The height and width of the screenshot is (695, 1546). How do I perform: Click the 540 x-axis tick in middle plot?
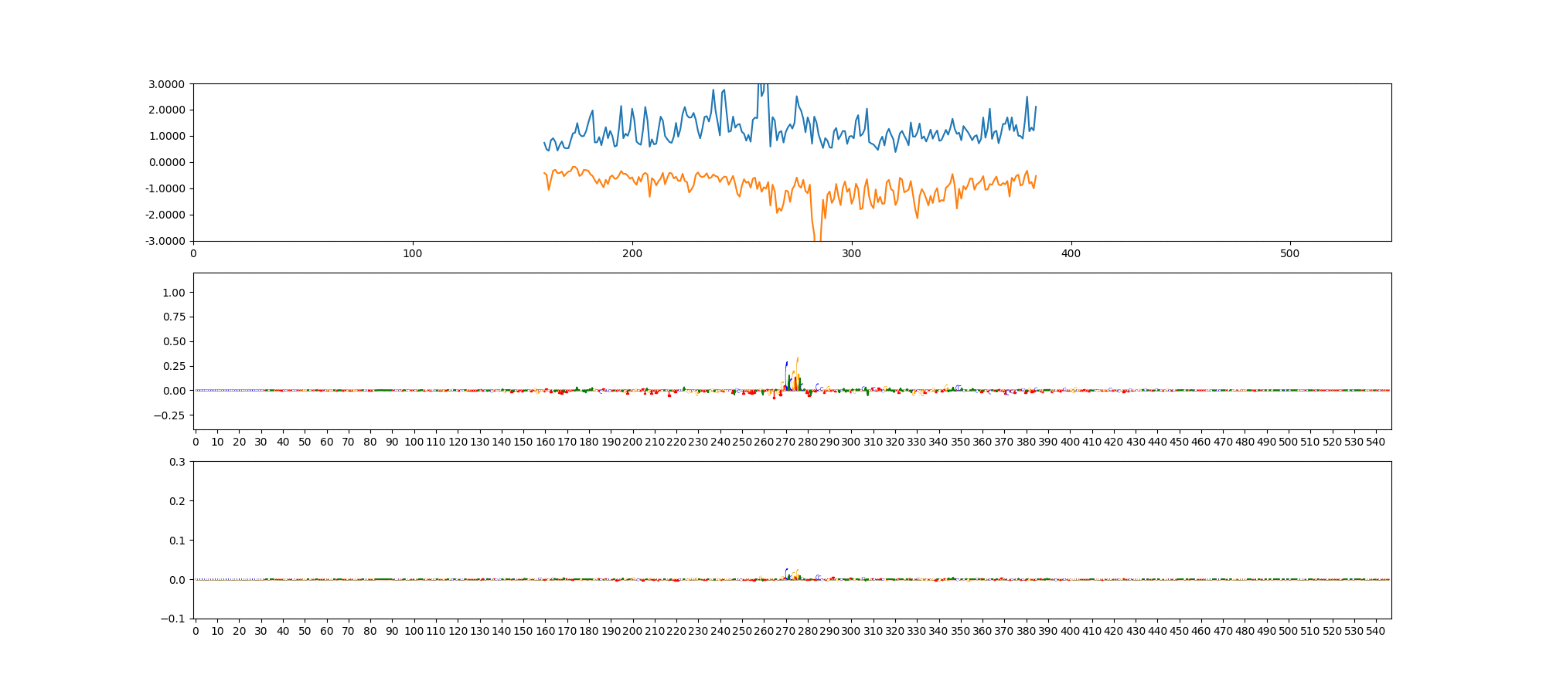[1375, 442]
